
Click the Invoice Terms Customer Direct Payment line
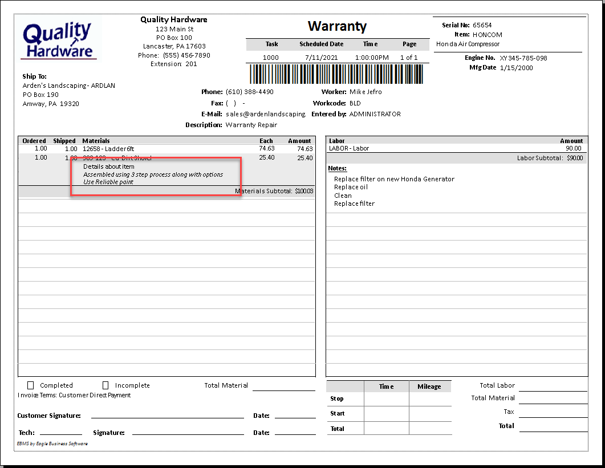(74, 395)
